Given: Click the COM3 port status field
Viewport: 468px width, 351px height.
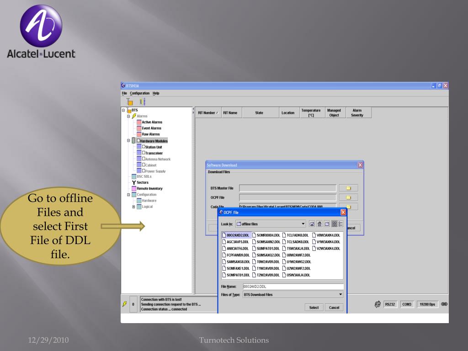Looking at the screenshot, I should [407, 304].
